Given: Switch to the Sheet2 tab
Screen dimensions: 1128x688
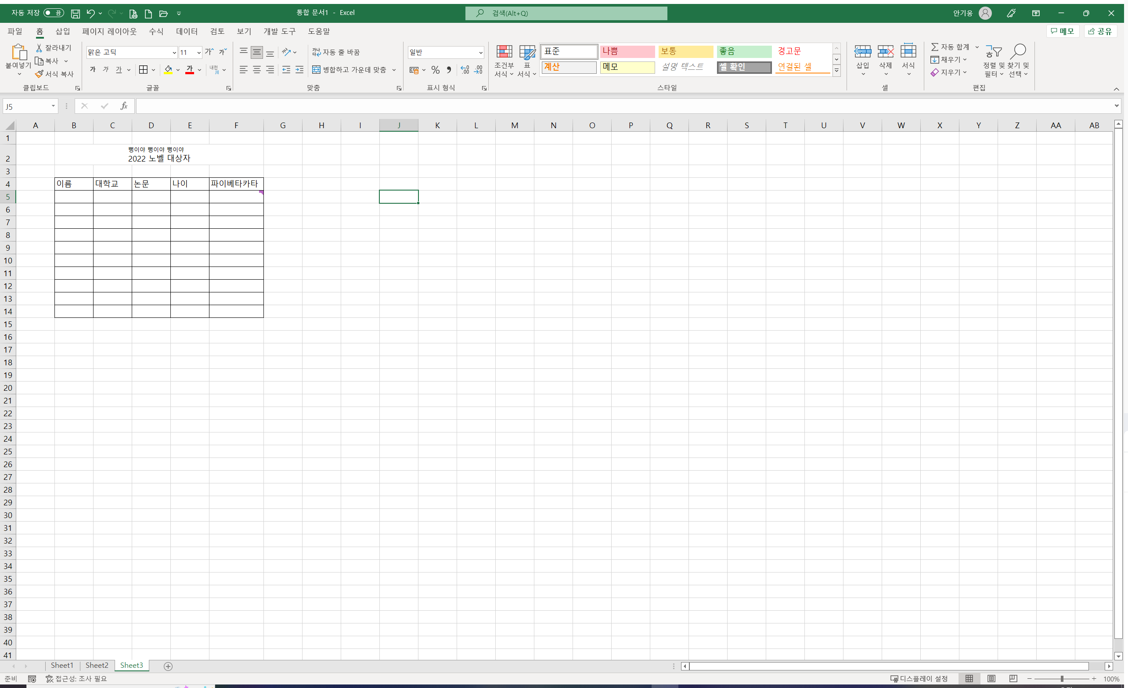Looking at the screenshot, I should pyautogui.click(x=97, y=665).
